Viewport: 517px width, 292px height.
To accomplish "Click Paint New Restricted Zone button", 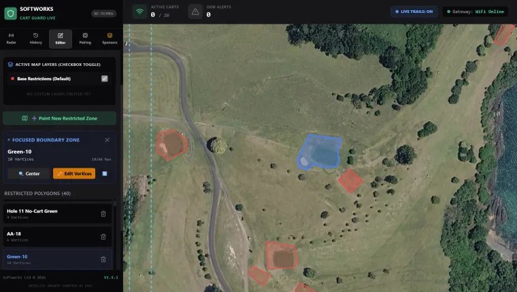I will click(x=60, y=118).
